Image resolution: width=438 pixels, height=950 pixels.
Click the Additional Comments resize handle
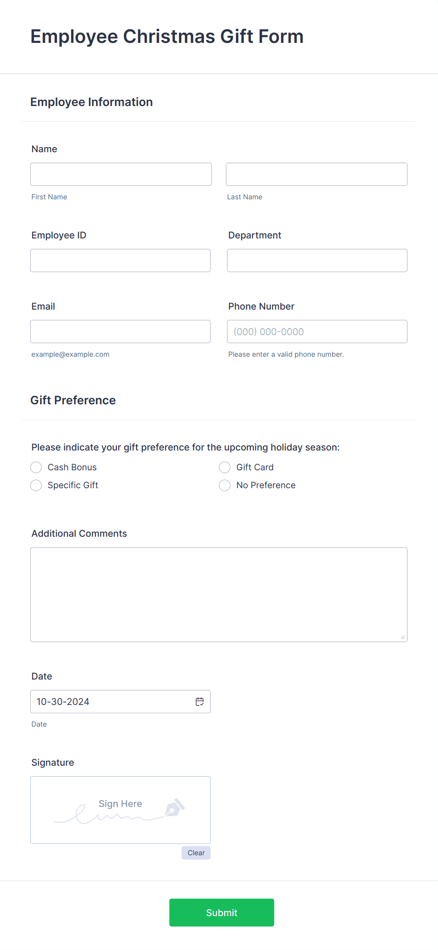(404, 636)
